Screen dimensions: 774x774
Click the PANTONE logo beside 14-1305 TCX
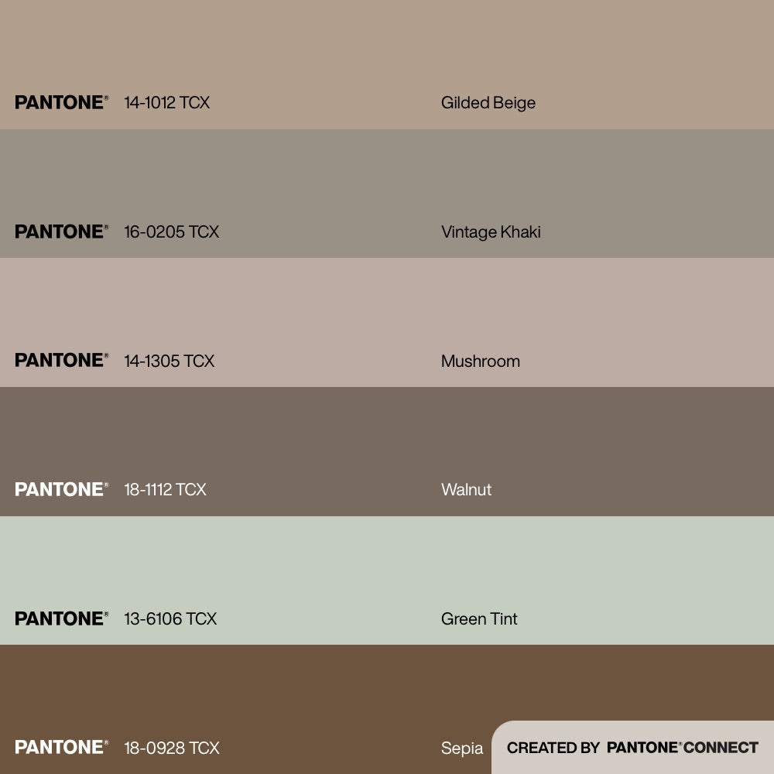point(61,361)
